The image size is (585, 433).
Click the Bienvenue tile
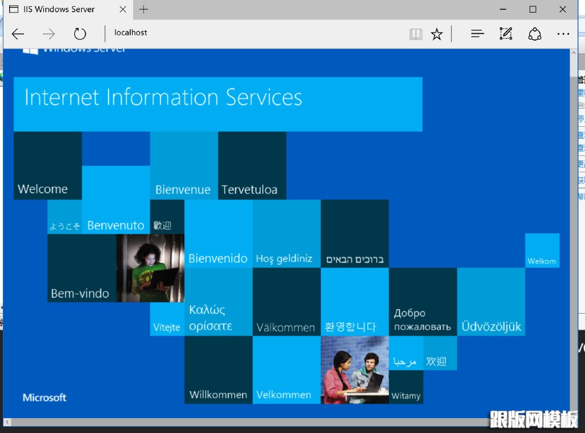click(x=183, y=166)
